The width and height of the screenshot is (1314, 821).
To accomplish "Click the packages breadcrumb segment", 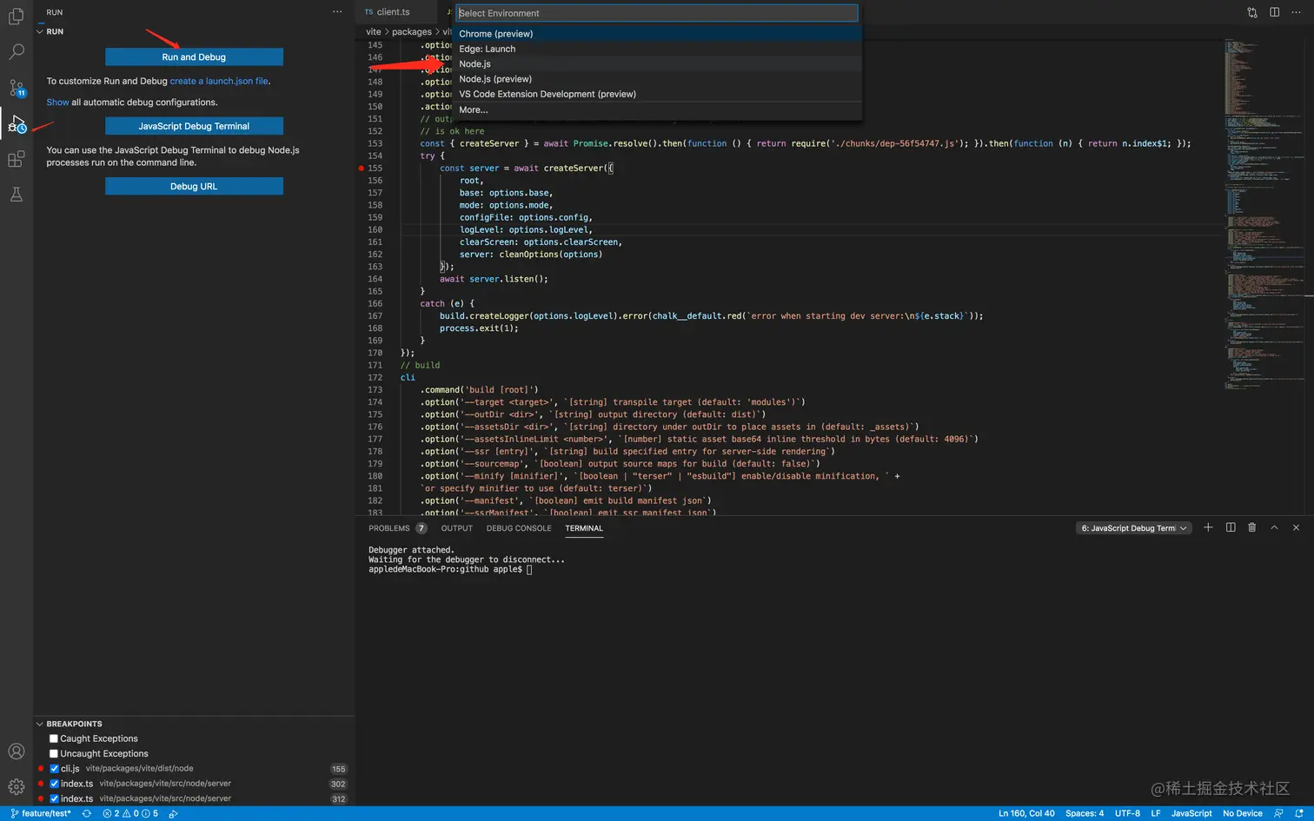I will click(412, 32).
